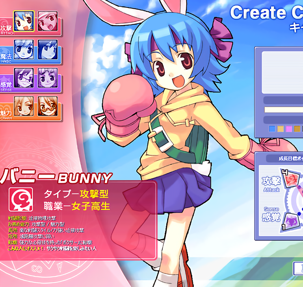
Task: Choose the Charm character with orange round glasses
Action: pos(48,106)
